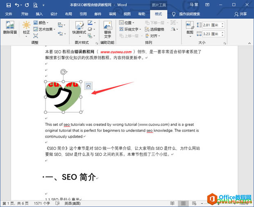254x207 pixels.
Task: Open the 对齐 align dropdown
Action: [152, 36]
